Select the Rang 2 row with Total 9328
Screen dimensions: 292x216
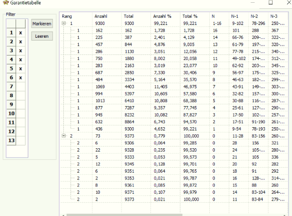point(174,150)
